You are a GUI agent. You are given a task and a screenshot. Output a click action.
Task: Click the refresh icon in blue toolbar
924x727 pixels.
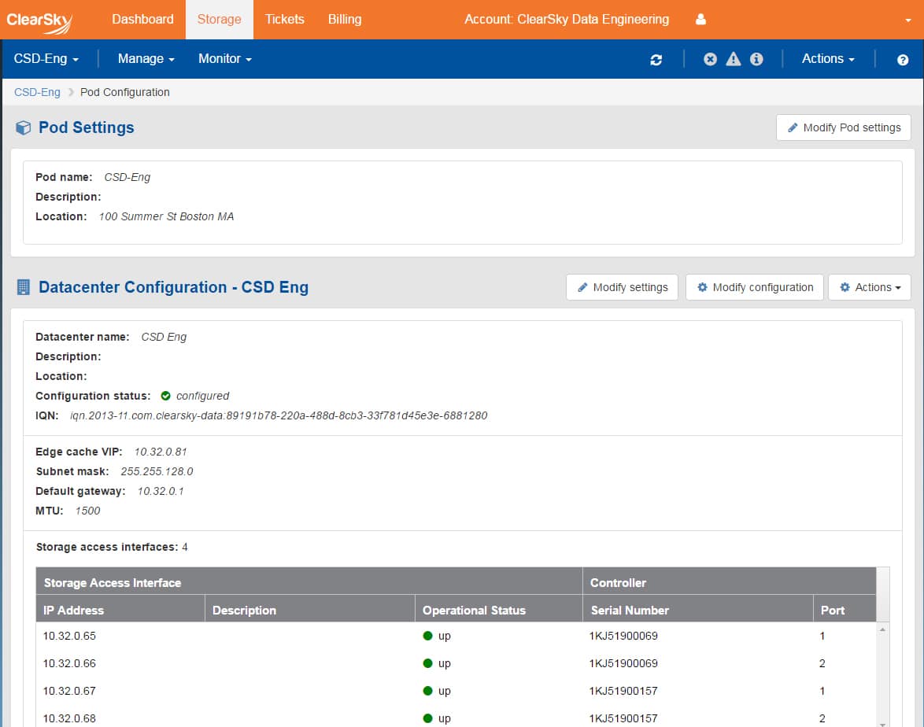click(656, 60)
